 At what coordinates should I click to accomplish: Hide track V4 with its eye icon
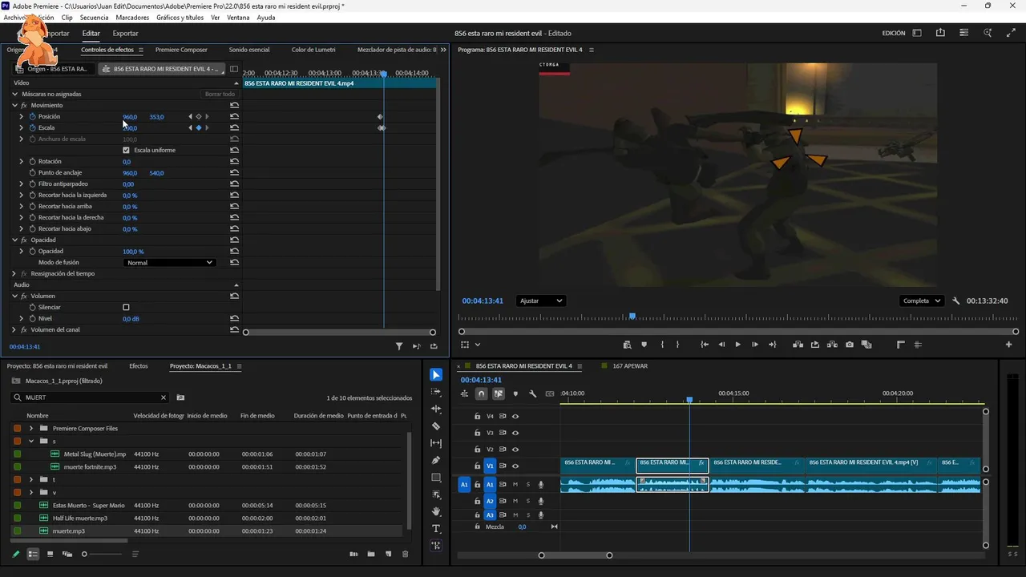(x=515, y=416)
